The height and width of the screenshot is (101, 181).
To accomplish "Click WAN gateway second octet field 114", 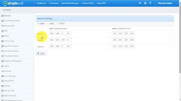I will [121, 46].
